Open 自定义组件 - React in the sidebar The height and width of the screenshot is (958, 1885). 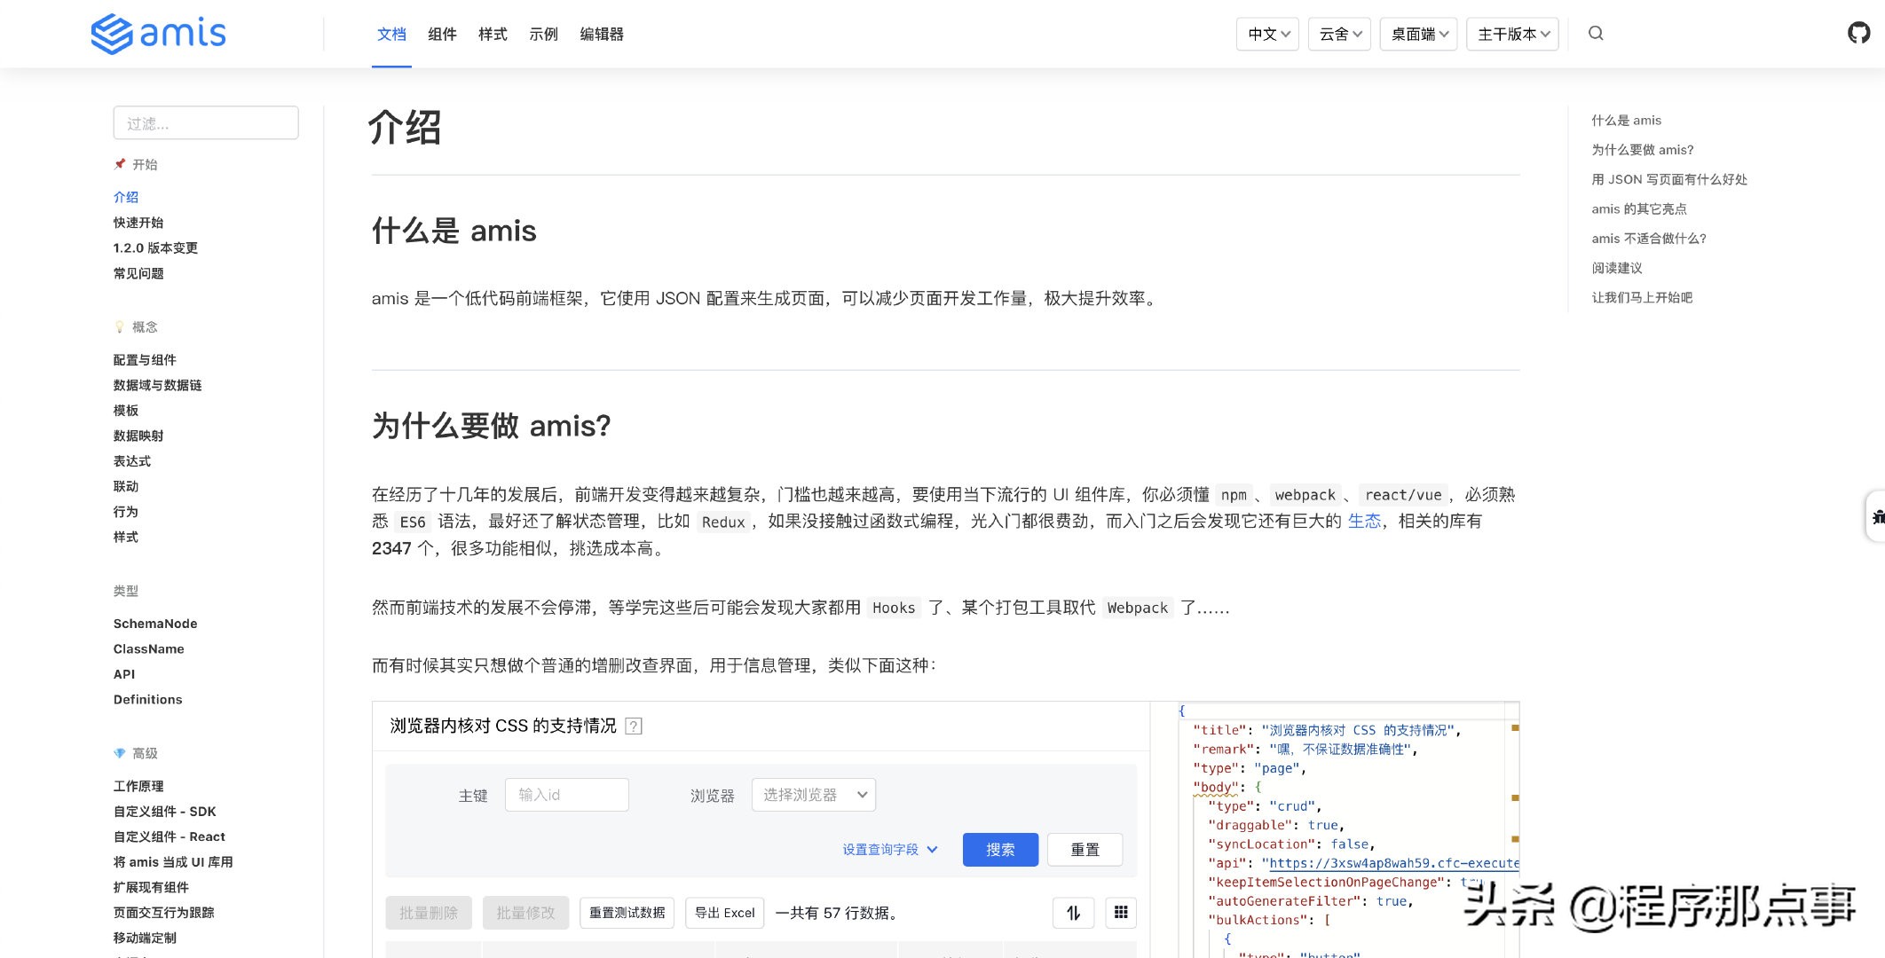(170, 836)
